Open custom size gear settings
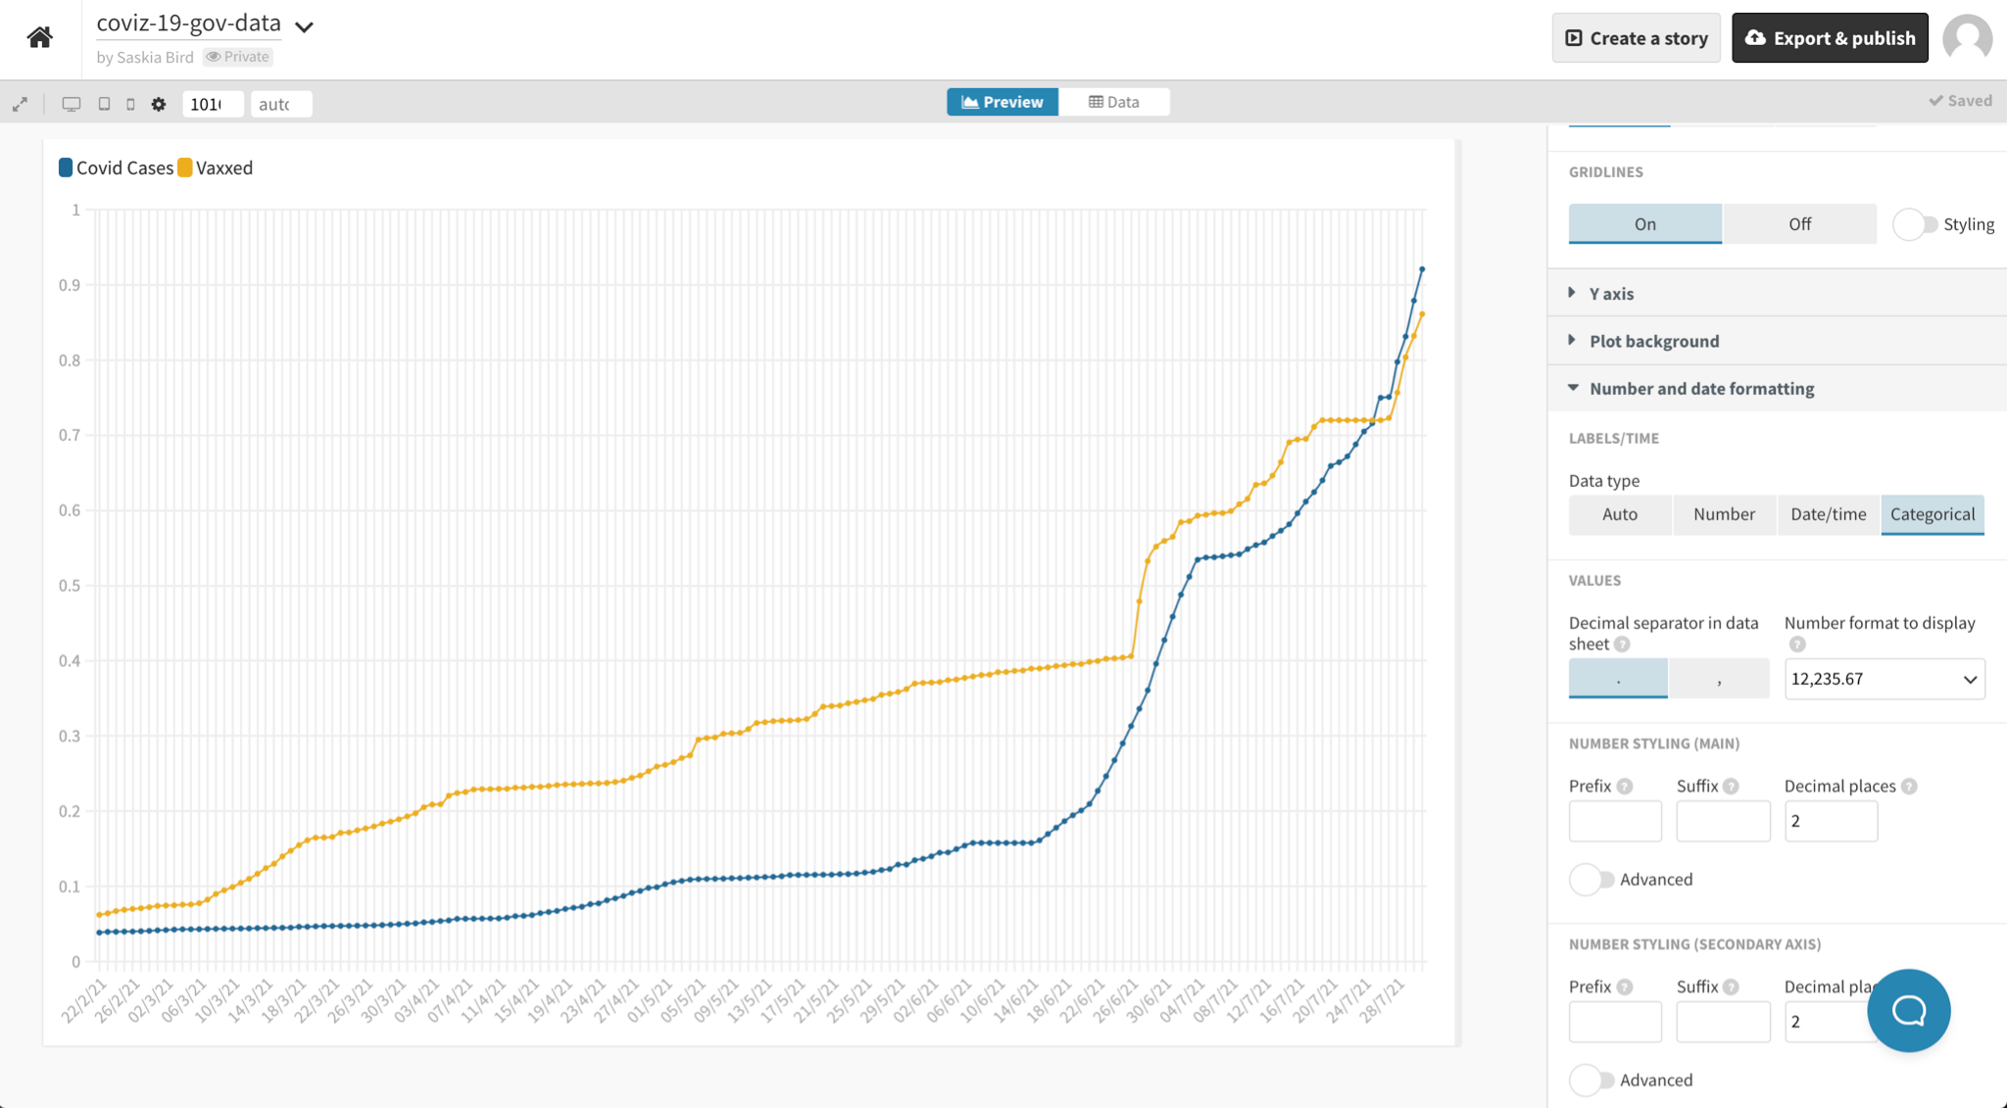Image resolution: width=2007 pixels, height=1108 pixels. (159, 104)
